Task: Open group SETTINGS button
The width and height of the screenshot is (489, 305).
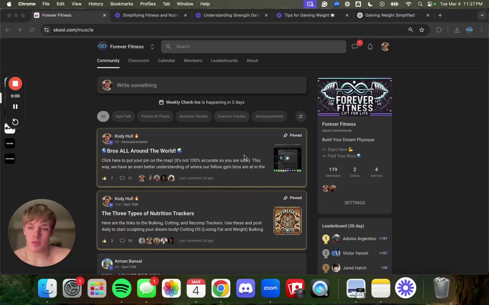Action: pyautogui.click(x=355, y=203)
